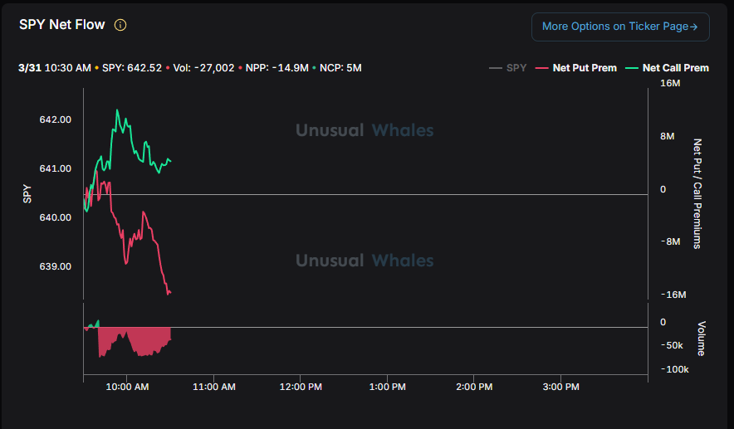This screenshot has width=734, height=429.
Task: Click the red net put premium line end
Action: click(169, 293)
